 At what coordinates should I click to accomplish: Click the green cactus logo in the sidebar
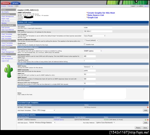tap(8, 71)
